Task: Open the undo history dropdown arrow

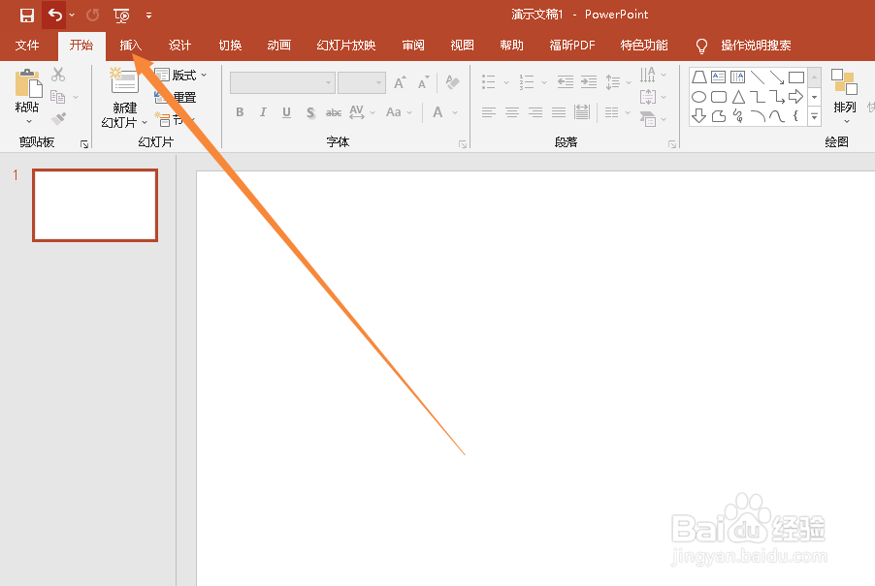Action: pos(72,15)
